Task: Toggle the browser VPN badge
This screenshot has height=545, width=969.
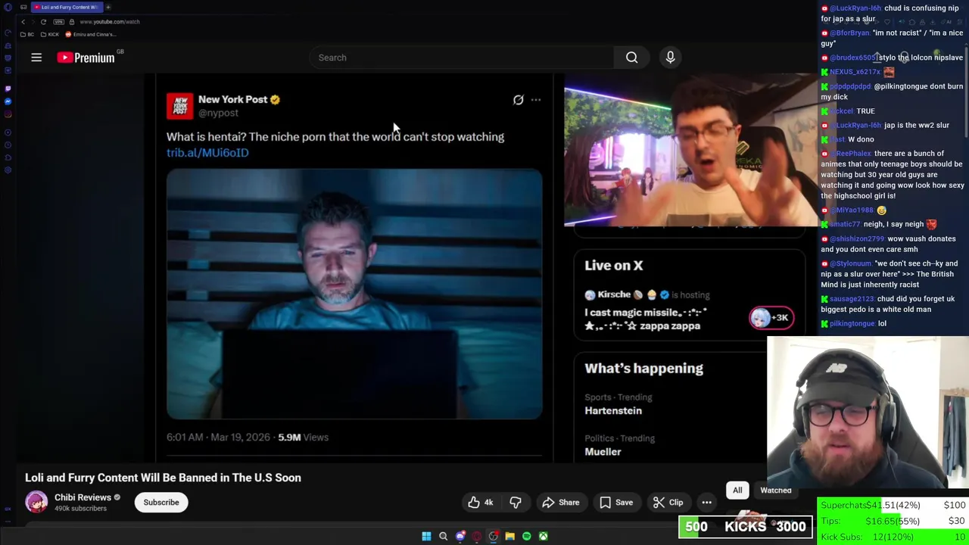Action: 59,22
